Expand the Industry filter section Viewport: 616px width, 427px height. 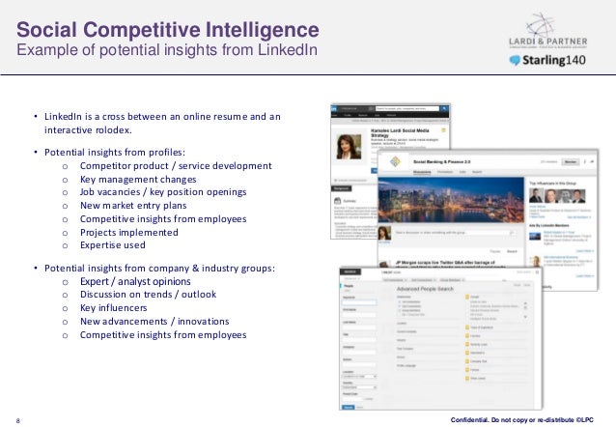click(402, 340)
